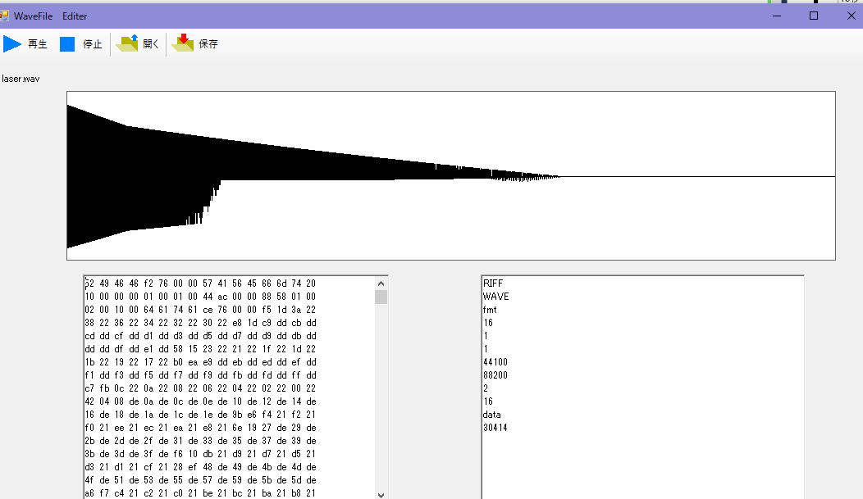Click the blue stop square icon

67,44
